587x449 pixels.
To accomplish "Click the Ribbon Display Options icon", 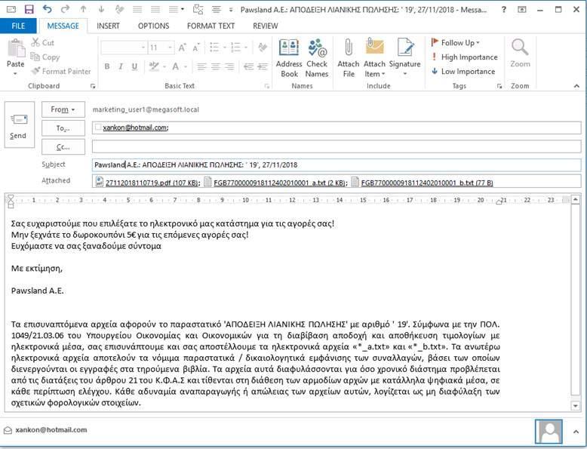I will pyautogui.click(x=522, y=10).
